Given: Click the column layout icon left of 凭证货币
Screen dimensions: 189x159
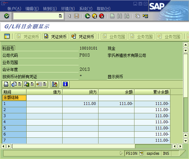Looking at the screenshot, I should click(7, 36).
